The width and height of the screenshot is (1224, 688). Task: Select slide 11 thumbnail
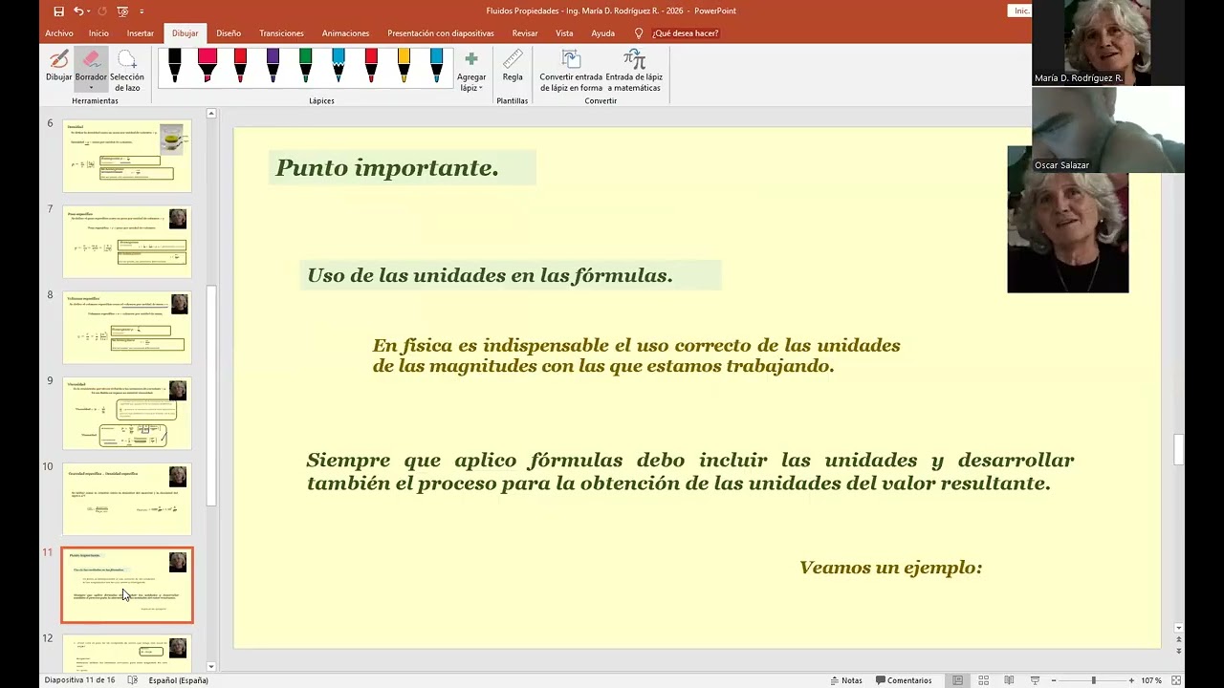[x=127, y=585]
